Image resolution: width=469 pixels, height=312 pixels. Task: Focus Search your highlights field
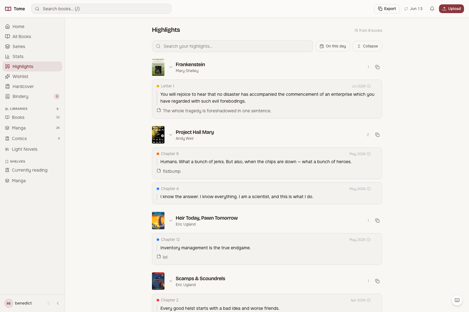point(232,46)
